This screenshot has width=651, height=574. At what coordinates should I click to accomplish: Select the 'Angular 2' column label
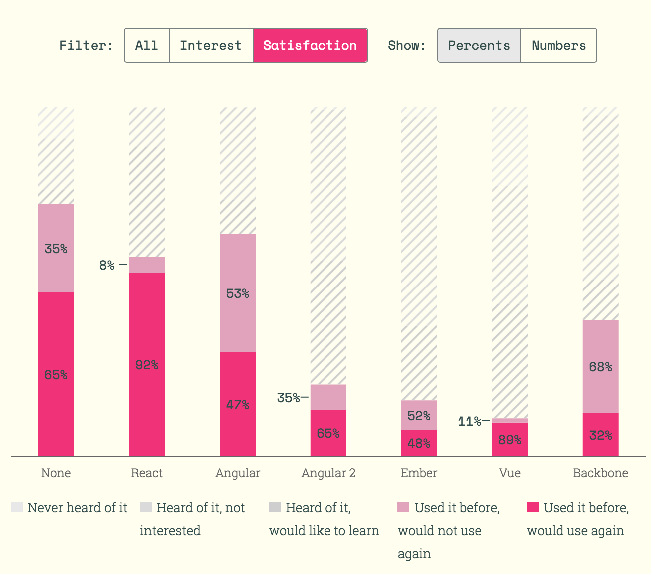(327, 473)
